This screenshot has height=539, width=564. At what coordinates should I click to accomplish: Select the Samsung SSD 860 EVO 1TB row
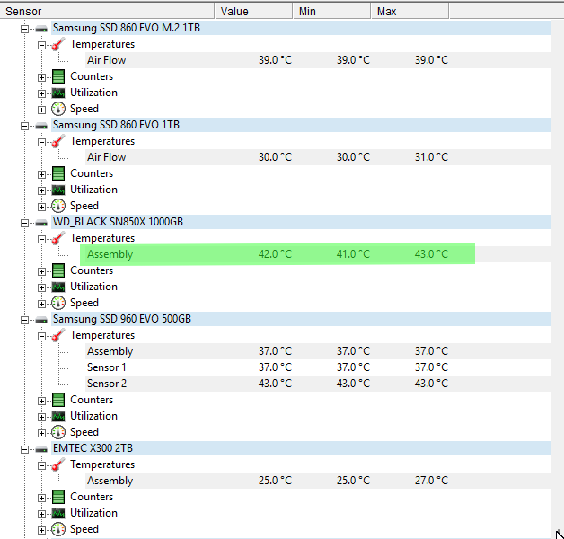point(301,125)
